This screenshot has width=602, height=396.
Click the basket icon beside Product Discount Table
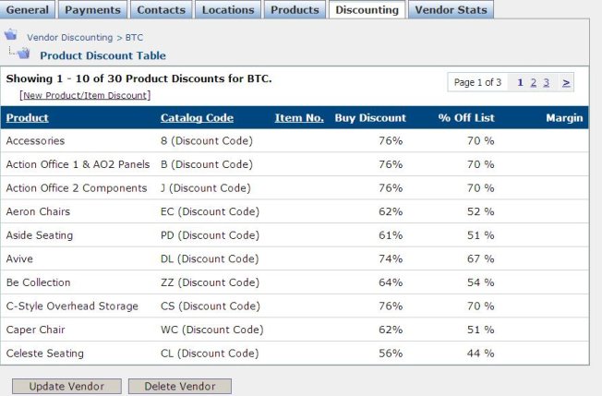click(x=23, y=53)
